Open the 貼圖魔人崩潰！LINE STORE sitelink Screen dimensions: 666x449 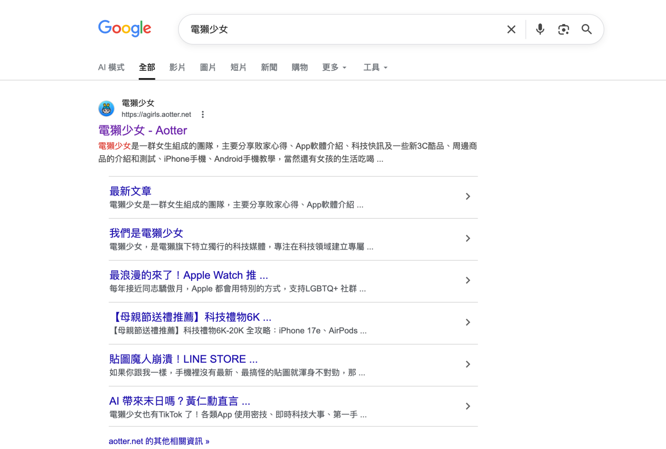coord(184,359)
